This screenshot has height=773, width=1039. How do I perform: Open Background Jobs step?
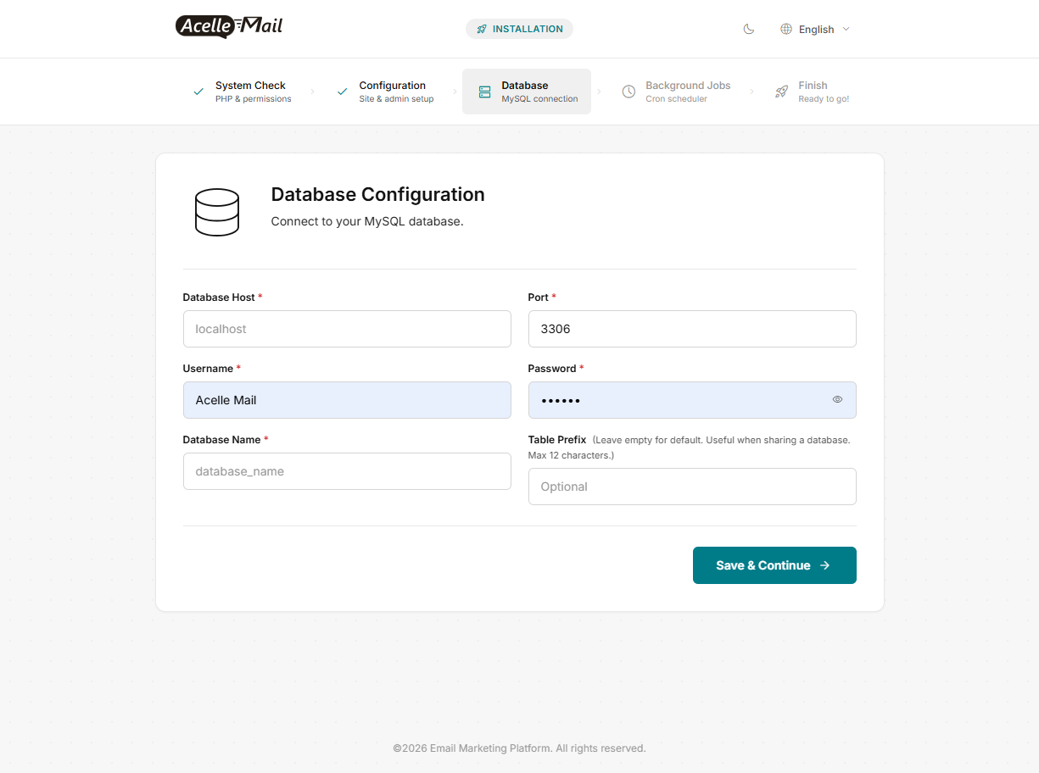tap(676, 92)
